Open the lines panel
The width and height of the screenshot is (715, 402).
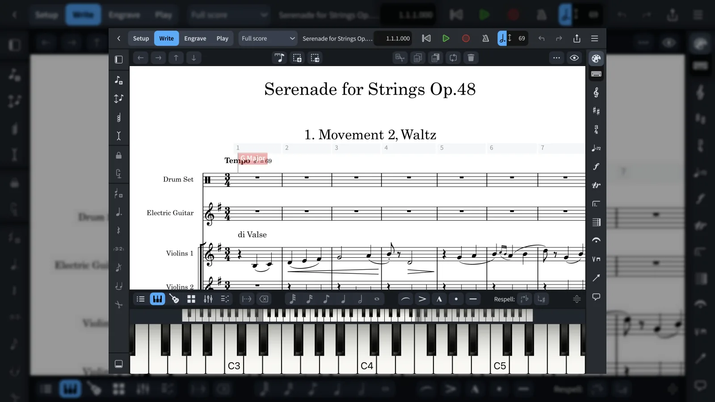(596, 278)
